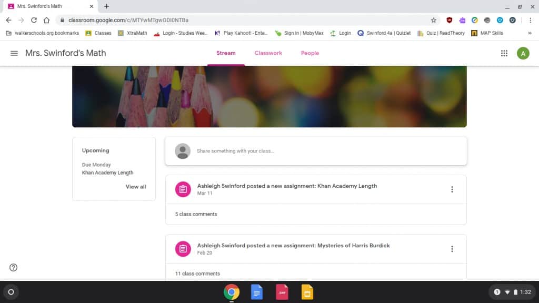Expand the bookmarks overflow chevron
The width and height of the screenshot is (539, 303).
click(x=530, y=33)
